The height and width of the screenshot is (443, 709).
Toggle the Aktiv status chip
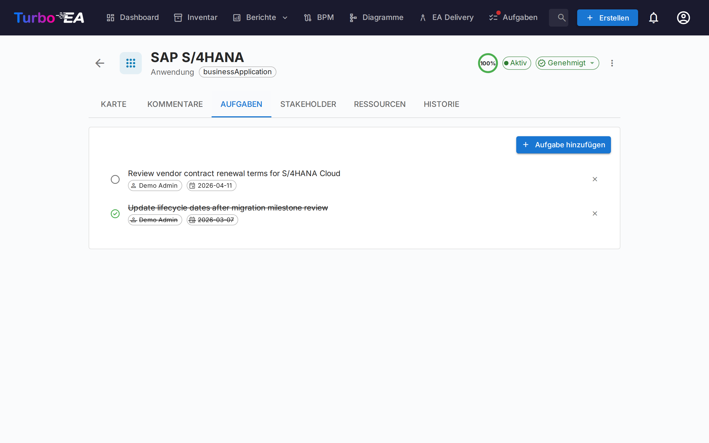516,63
